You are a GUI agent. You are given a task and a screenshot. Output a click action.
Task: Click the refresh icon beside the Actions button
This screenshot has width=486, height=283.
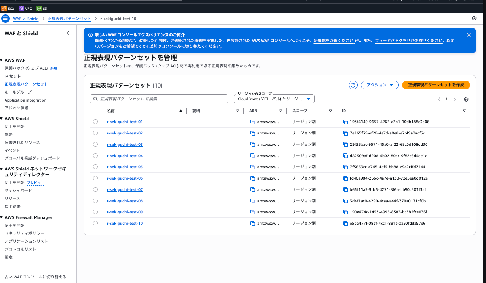(x=353, y=85)
